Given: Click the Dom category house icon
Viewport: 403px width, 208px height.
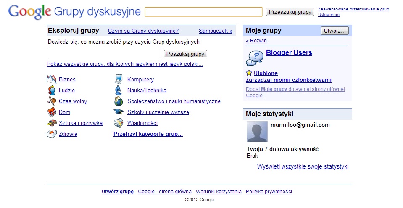Looking at the screenshot, I should click(51, 112).
